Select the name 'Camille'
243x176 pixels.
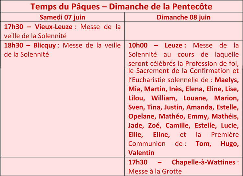[x=177, y=126]
